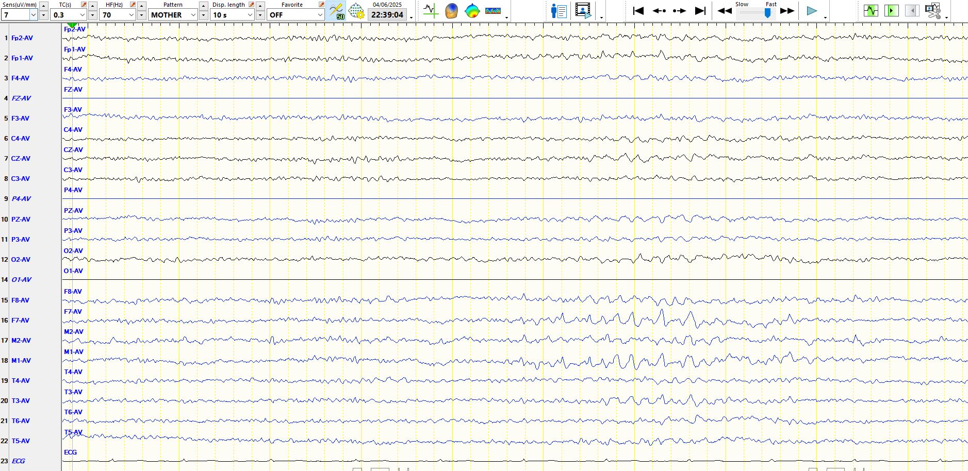
Task: Select the F7-AV channel label
Action: tap(21, 321)
